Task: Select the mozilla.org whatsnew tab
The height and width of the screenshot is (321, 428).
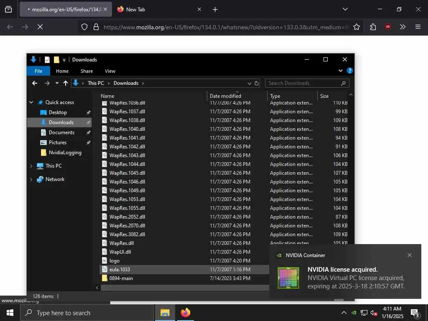Action: click(66, 9)
